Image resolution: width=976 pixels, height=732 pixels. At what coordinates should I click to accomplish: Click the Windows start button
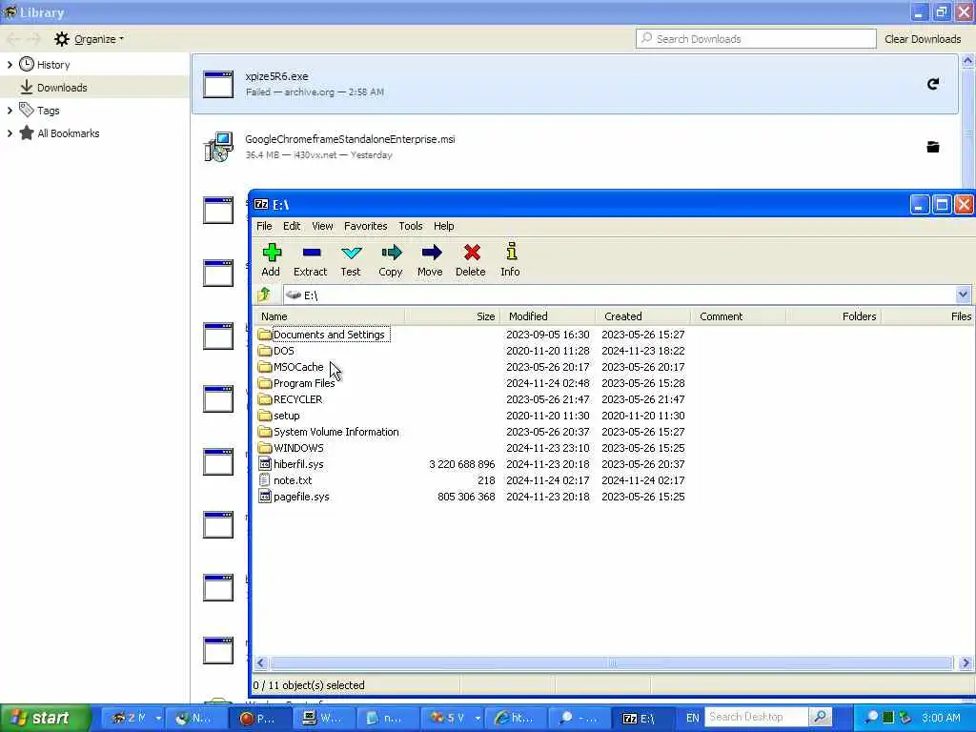(x=45, y=718)
